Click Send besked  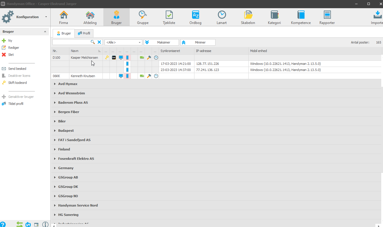pos(14,69)
